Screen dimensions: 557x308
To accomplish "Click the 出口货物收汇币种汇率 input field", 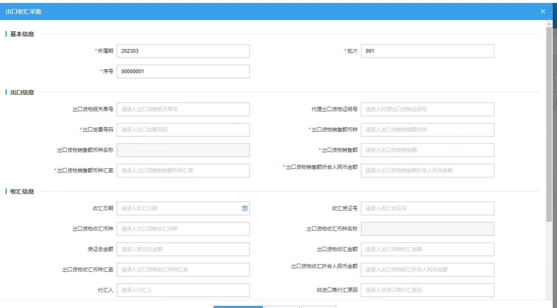I will (x=183, y=270).
